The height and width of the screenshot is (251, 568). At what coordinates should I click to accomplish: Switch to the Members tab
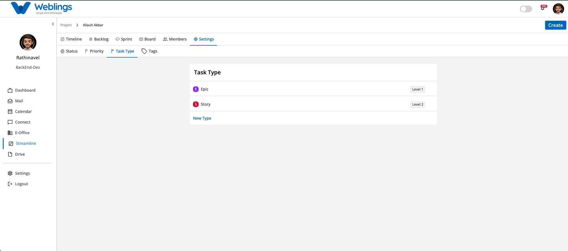click(x=175, y=39)
